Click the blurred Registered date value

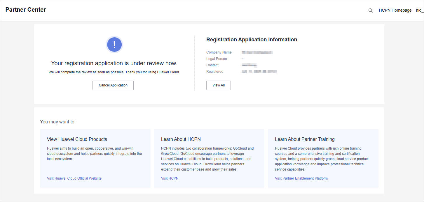(259, 72)
